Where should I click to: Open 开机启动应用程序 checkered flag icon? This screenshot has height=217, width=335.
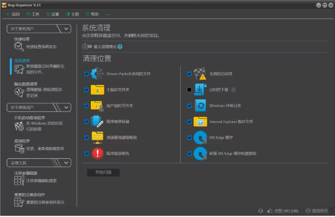[19, 126]
